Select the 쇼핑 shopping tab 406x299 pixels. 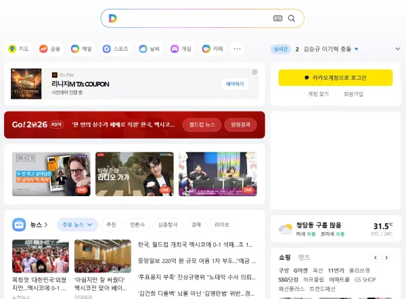(x=285, y=257)
